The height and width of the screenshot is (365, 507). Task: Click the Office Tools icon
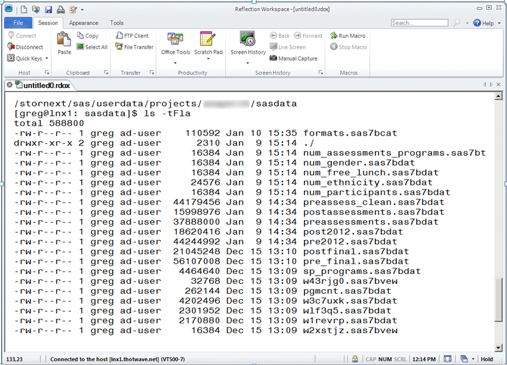[x=175, y=39]
